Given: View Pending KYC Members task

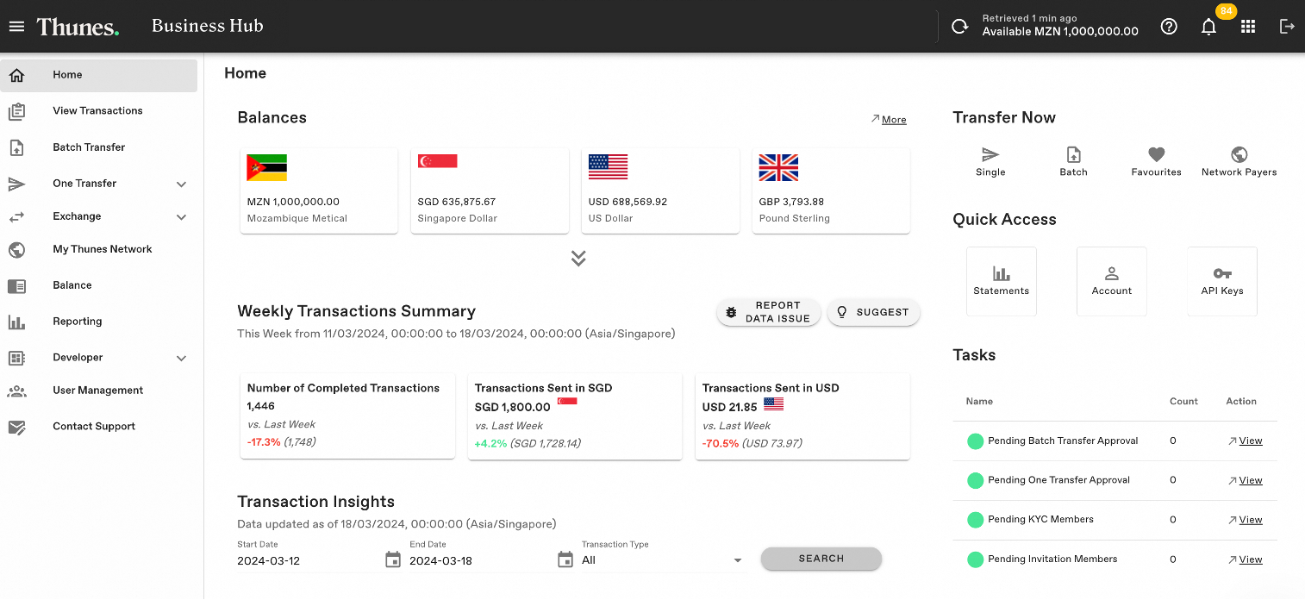Looking at the screenshot, I should (x=1250, y=520).
